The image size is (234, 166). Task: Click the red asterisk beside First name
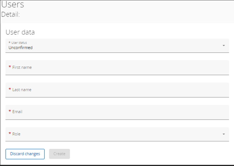tap(10, 67)
